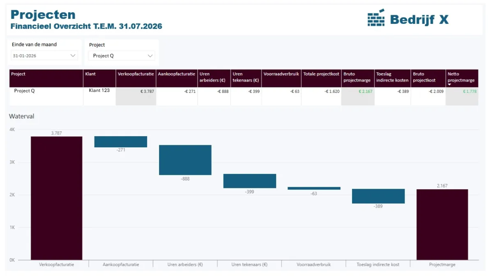
Task: Click the Bedrijf X brick logo icon
Action: click(x=376, y=18)
